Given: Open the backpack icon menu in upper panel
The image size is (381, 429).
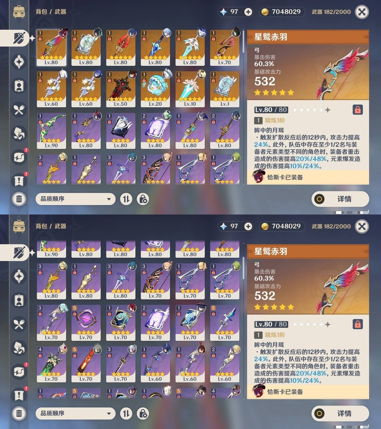Looking at the screenshot, I should click(x=19, y=12).
